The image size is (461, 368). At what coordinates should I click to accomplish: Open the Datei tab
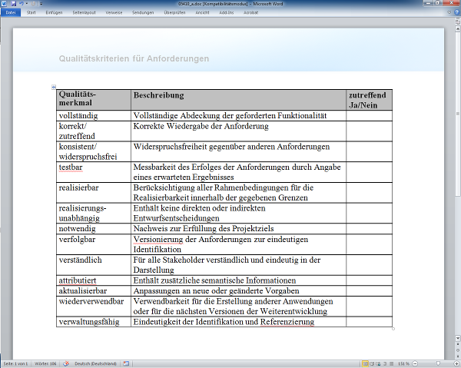[x=11, y=13]
